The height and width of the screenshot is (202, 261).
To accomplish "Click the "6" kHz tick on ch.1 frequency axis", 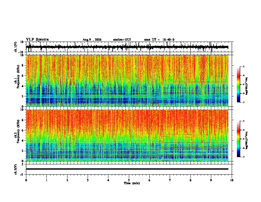I will [23, 76].
